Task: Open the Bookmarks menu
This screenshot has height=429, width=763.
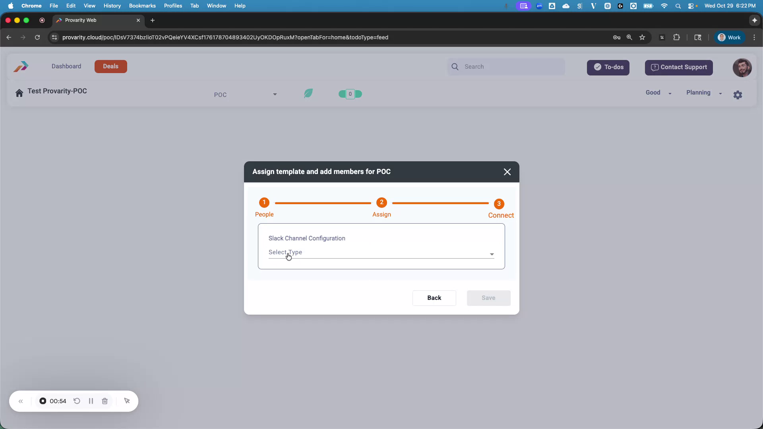Action: (x=142, y=6)
